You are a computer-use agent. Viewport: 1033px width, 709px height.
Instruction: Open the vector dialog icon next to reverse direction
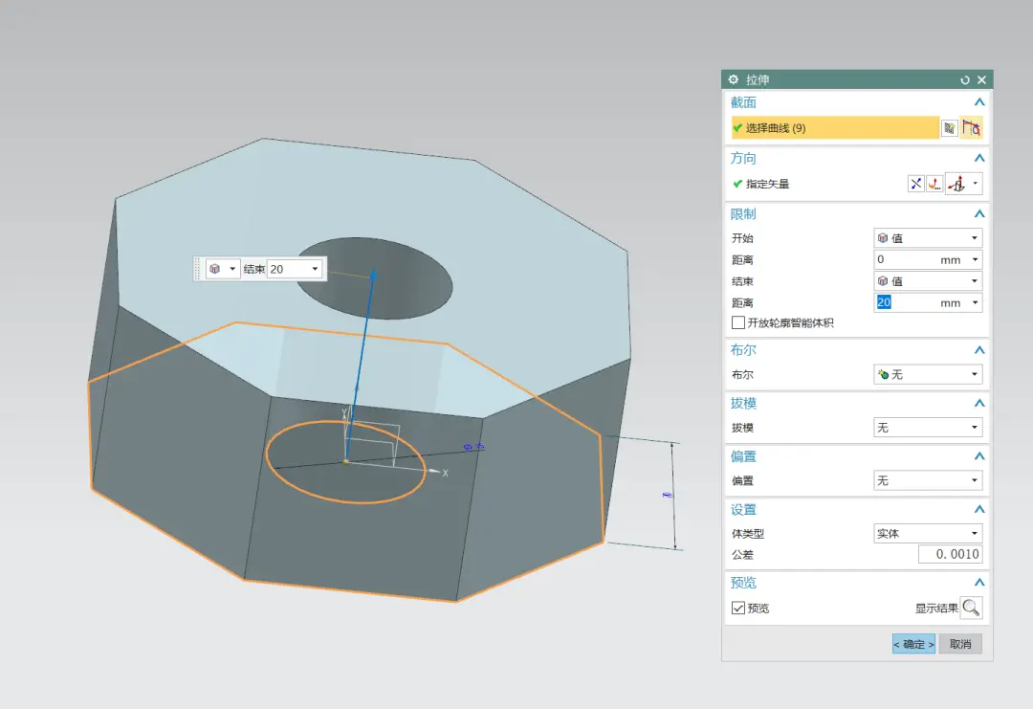tap(934, 184)
